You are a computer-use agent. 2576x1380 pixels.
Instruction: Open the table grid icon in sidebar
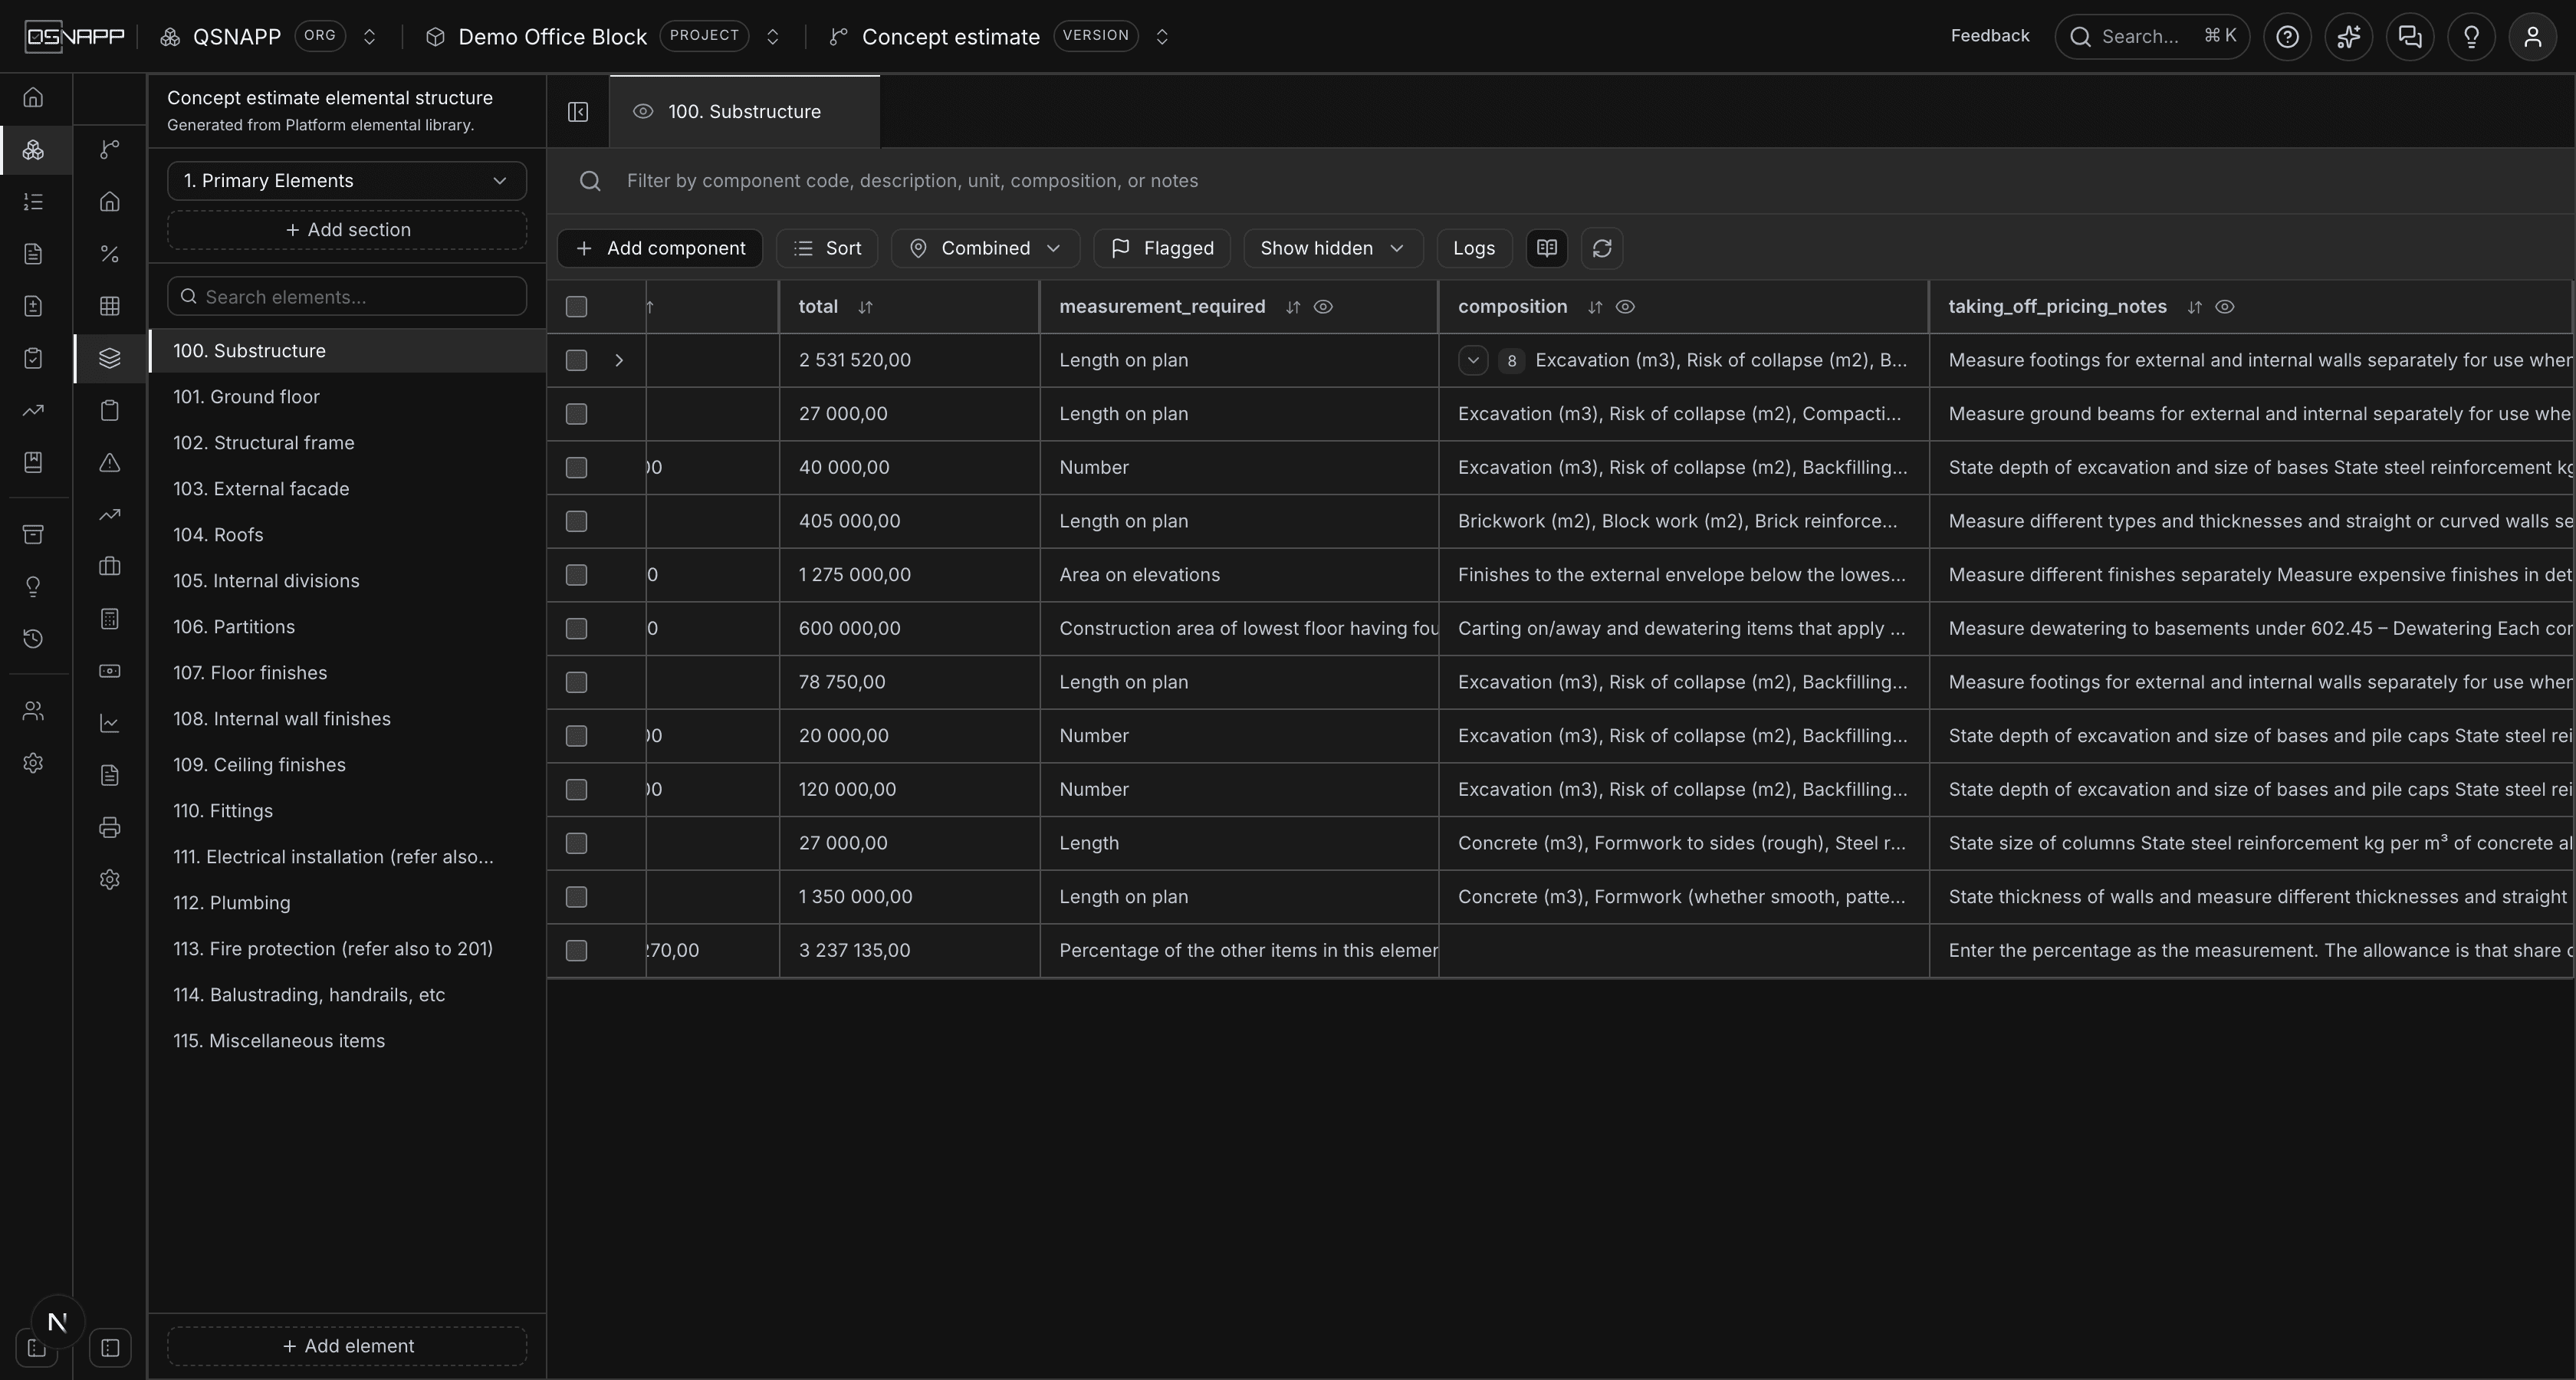(x=110, y=306)
